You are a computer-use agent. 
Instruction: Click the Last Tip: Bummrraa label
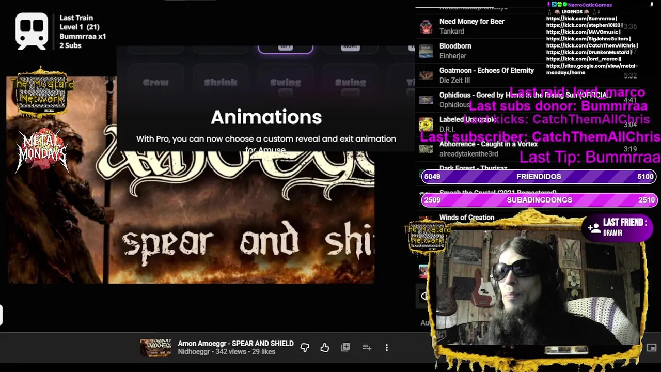tap(590, 157)
